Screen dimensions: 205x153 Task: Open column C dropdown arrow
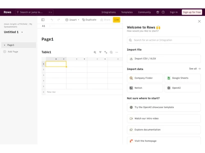pos(105,59)
